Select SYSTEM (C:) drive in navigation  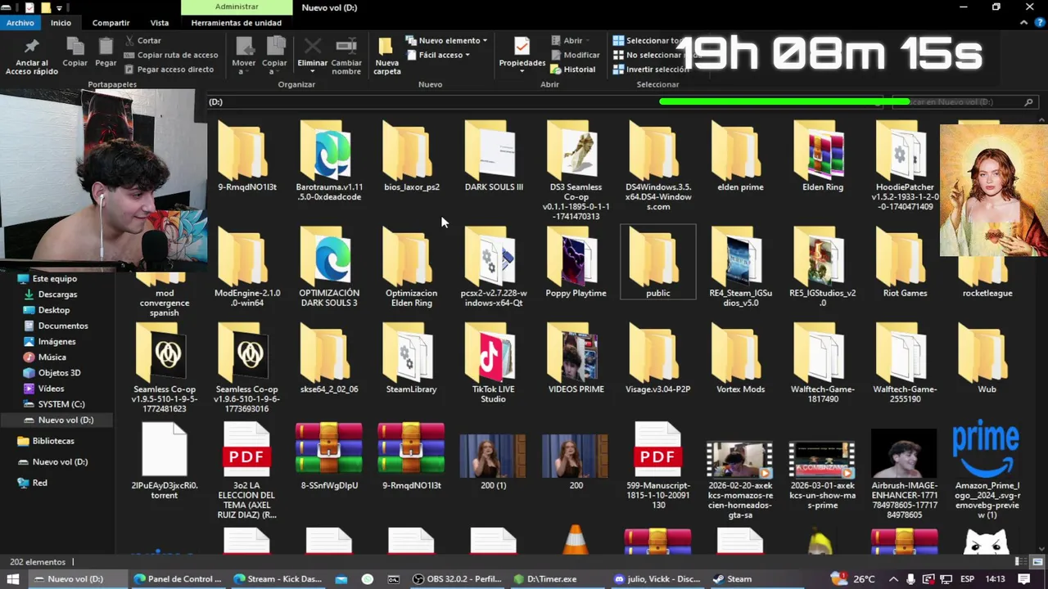(61, 404)
